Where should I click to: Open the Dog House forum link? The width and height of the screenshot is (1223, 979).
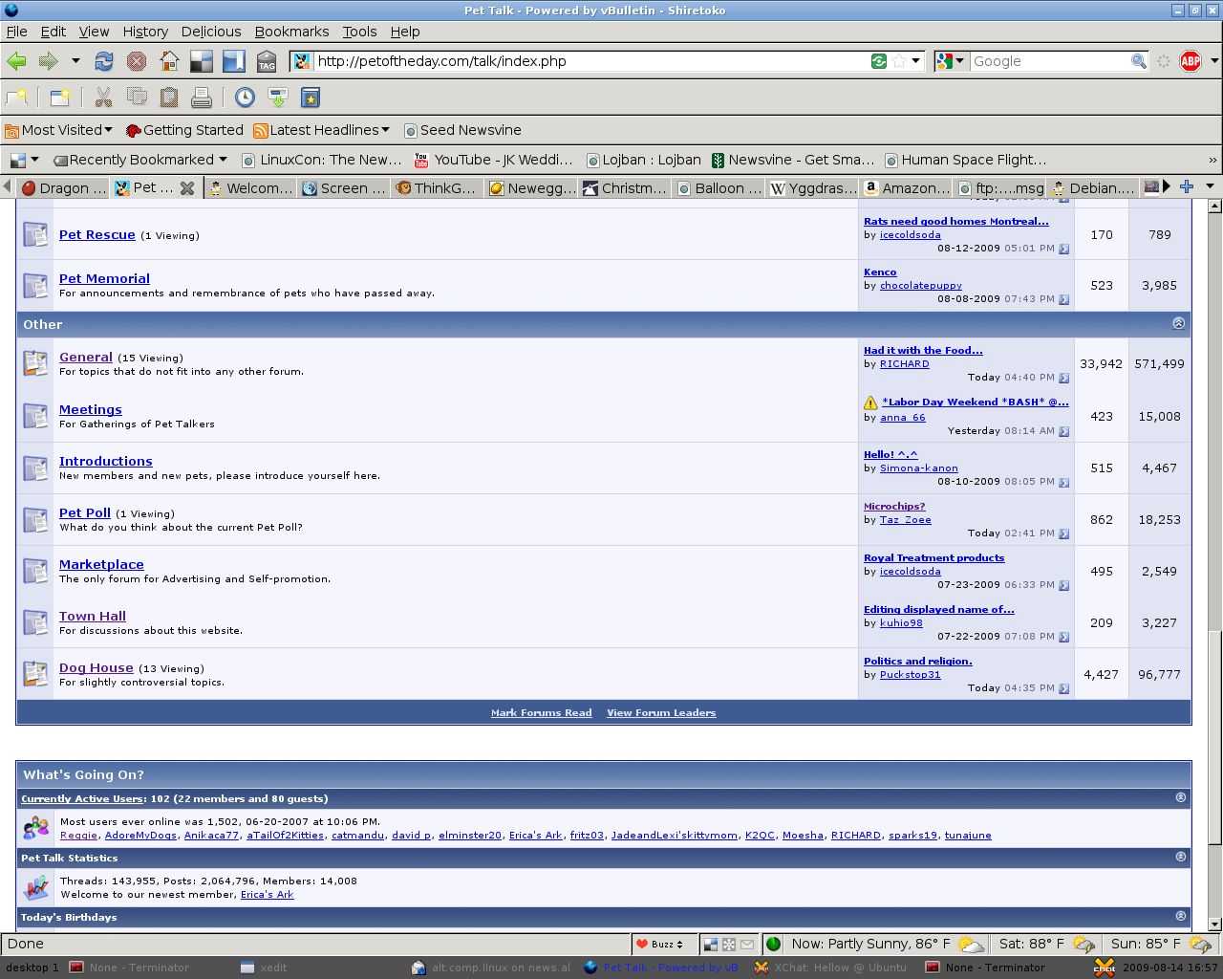(x=97, y=668)
